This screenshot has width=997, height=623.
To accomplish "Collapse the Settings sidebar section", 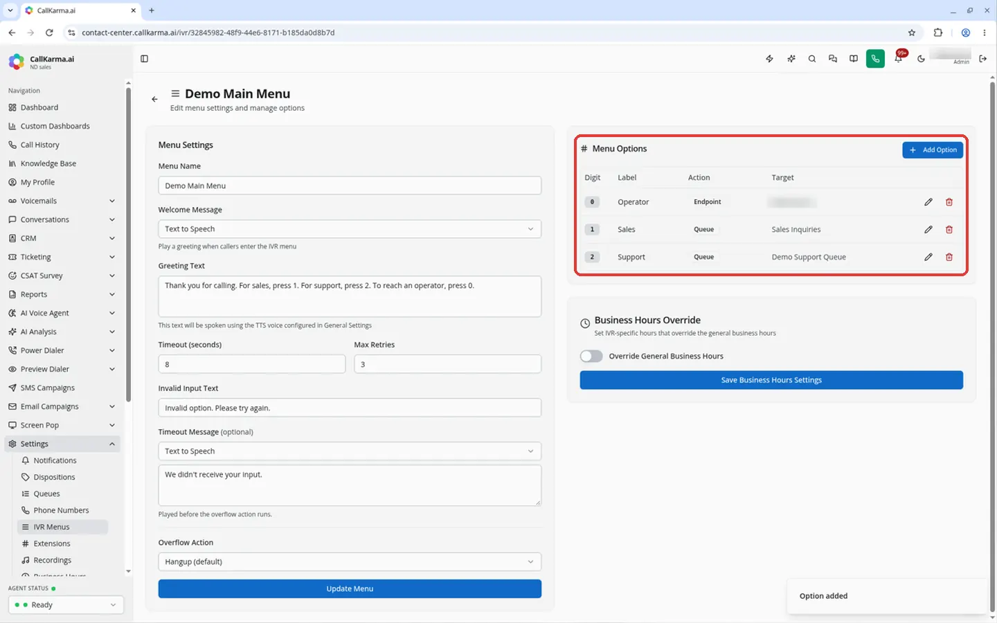I will [x=62, y=444].
